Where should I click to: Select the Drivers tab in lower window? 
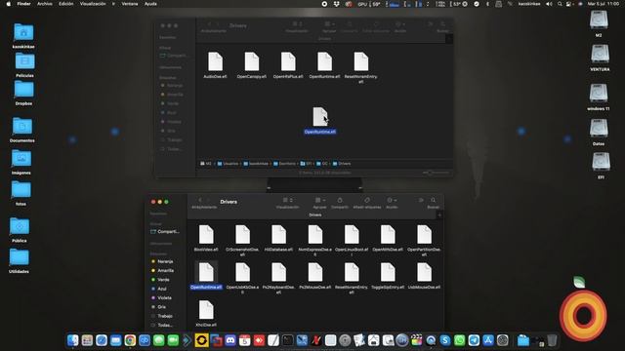click(x=314, y=214)
